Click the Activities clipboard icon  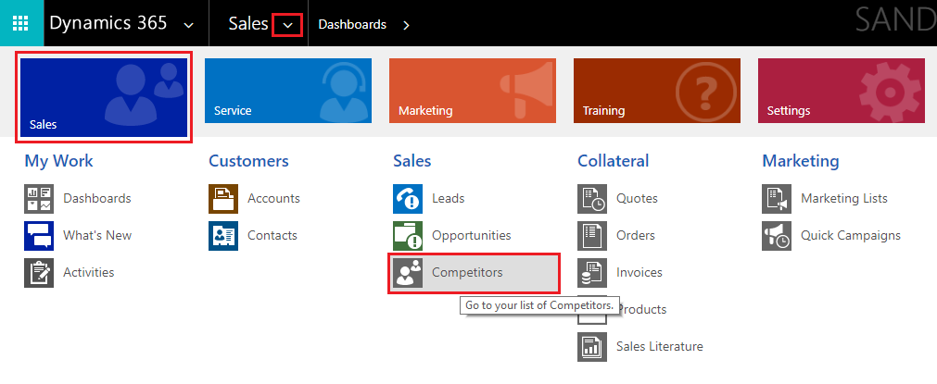pyautogui.click(x=39, y=272)
